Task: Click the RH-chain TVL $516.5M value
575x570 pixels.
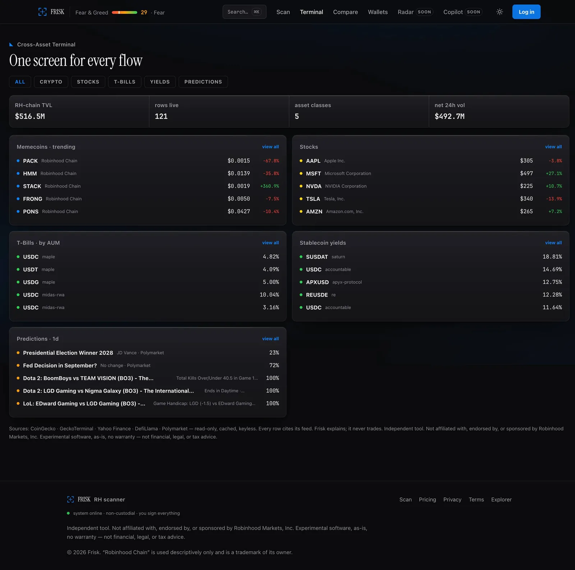Action: click(30, 116)
